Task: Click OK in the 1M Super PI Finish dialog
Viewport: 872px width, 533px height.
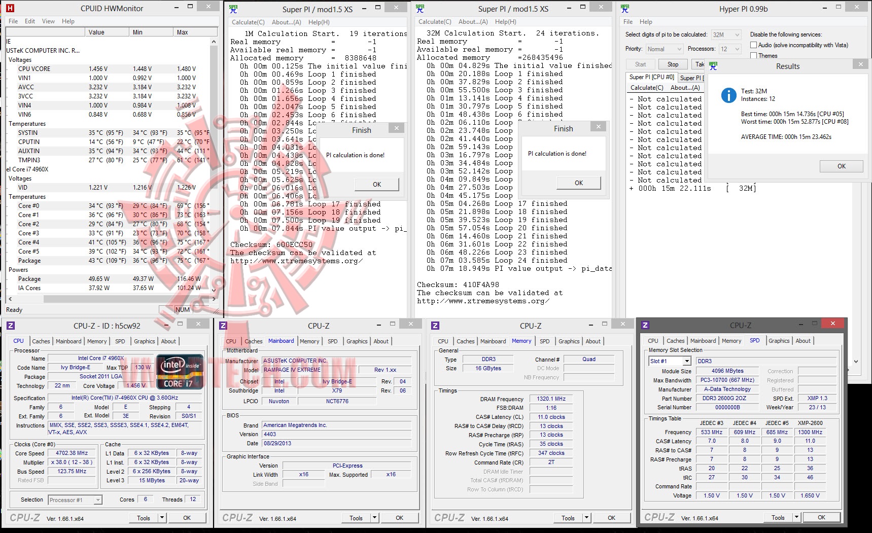Action: (x=377, y=185)
